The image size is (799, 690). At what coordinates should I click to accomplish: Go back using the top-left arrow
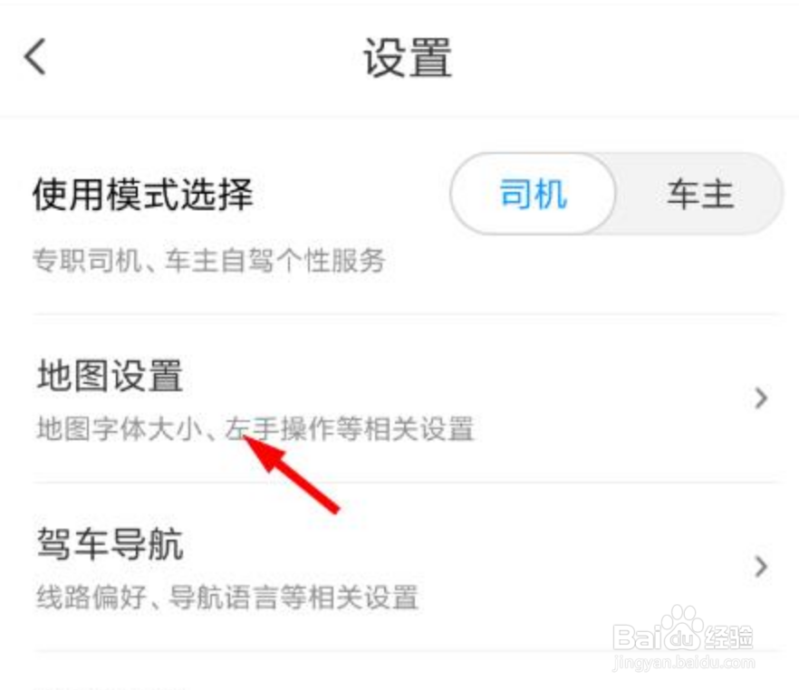click(35, 56)
